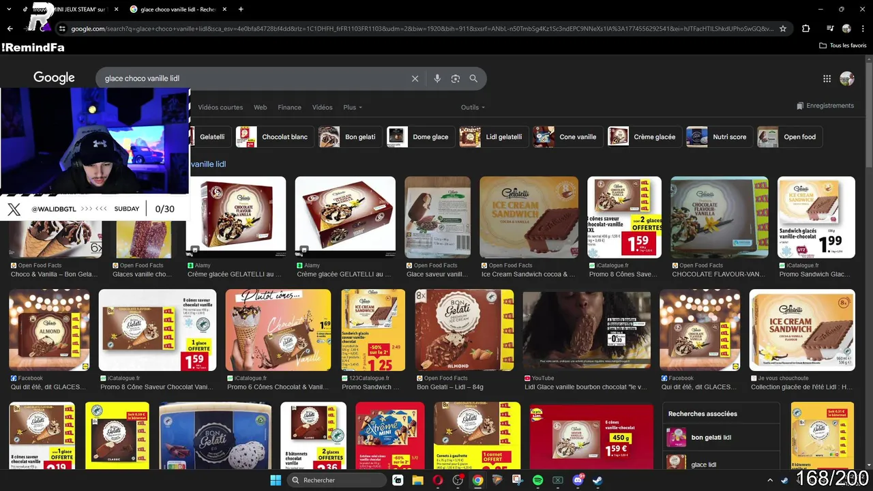Image resolution: width=873 pixels, height=491 pixels.
Task: Switch to the Vidéos tab
Action: click(322, 107)
